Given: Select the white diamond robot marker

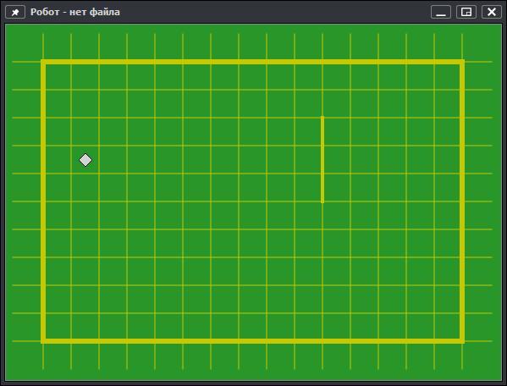Looking at the screenshot, I should point(85,160).
